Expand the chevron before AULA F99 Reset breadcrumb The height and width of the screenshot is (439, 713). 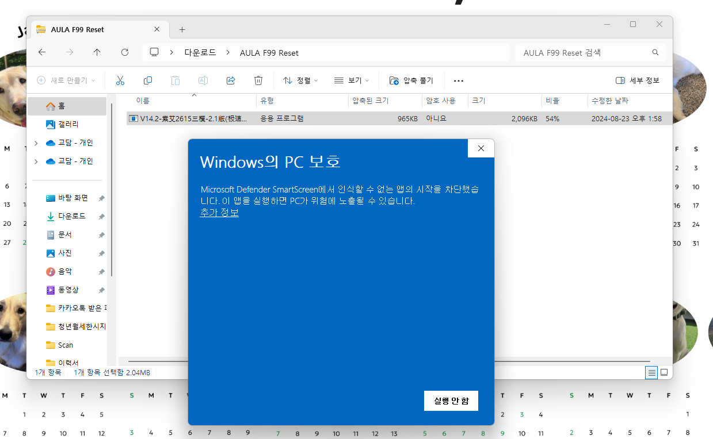click(x=227, y=52)
